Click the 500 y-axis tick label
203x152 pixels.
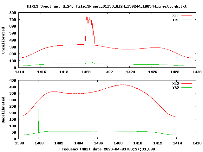pyautogui.click(x=13, y=33)
